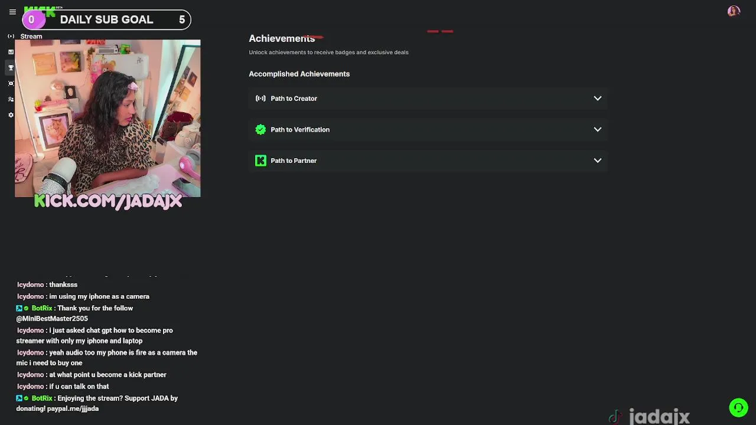Click the Achievements page heading
Viewport: 756px width, 425px height.
[282, 38]
